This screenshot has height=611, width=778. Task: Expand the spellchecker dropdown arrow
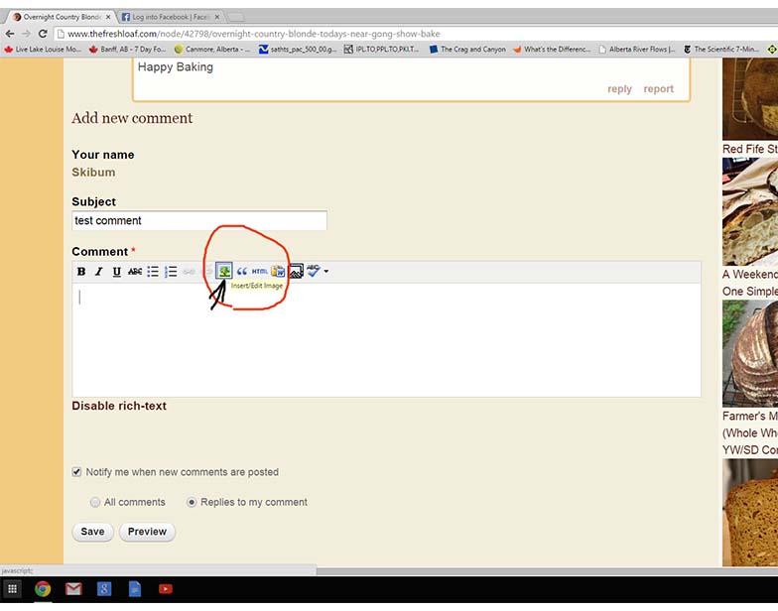point(325,272)
